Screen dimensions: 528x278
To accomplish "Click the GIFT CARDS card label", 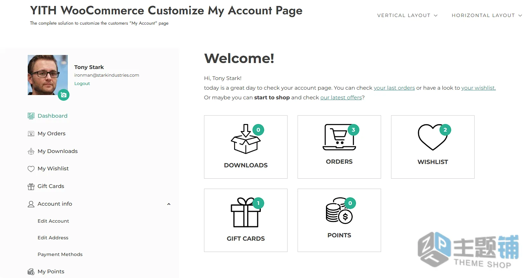I will 246,239.
